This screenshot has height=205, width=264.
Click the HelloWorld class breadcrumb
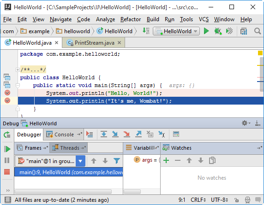[114, 31]
